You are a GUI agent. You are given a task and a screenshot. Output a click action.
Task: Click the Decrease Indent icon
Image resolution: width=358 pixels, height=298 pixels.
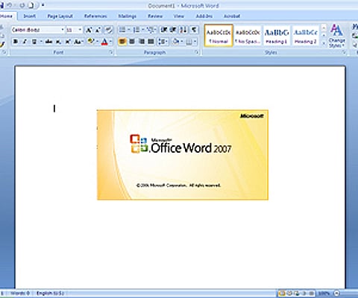click(x=164, y=30)
